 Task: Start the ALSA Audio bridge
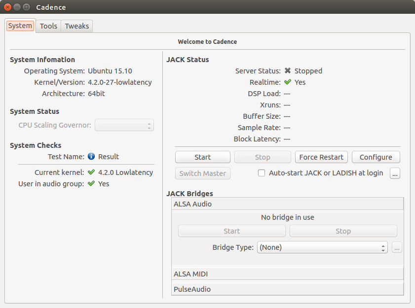(x=232, y=231)
